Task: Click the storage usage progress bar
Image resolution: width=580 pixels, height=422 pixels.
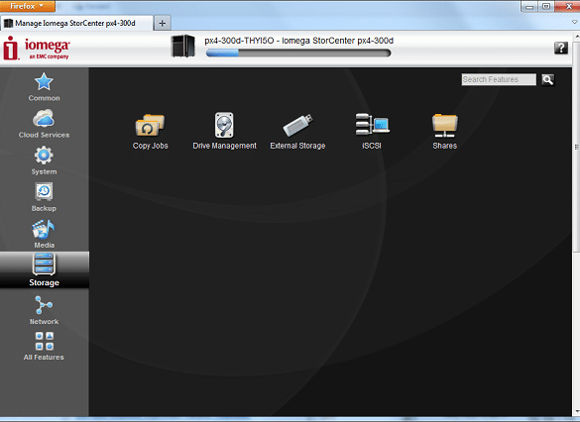Action: coord(298,53)
